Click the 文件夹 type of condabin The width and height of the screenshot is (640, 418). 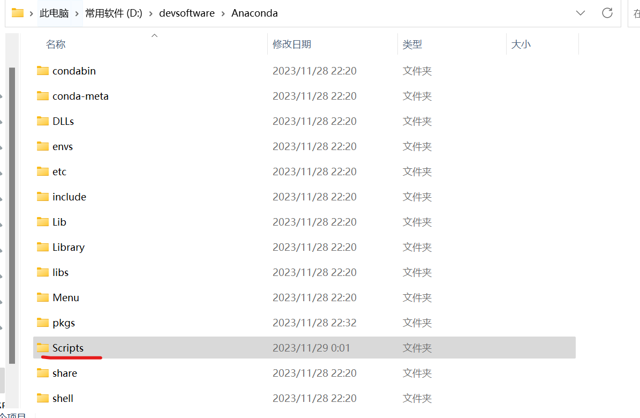pos(417,71)
